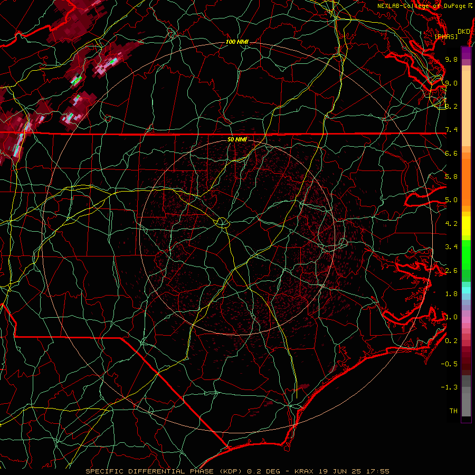Screen dimensions: 475x475
Task: Click the 7.4 legend value
Action: point(451,130)
